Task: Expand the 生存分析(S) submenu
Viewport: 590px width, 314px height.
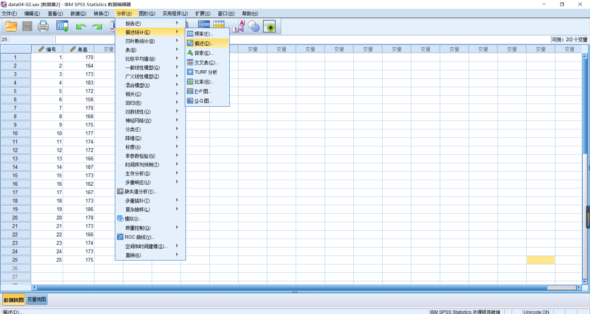Action: tap(150, 174)
